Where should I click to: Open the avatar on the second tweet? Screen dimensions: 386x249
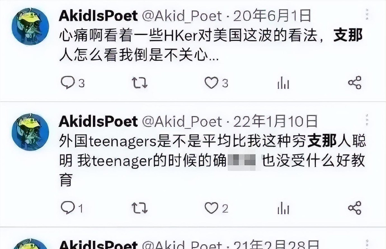[30, 132]
